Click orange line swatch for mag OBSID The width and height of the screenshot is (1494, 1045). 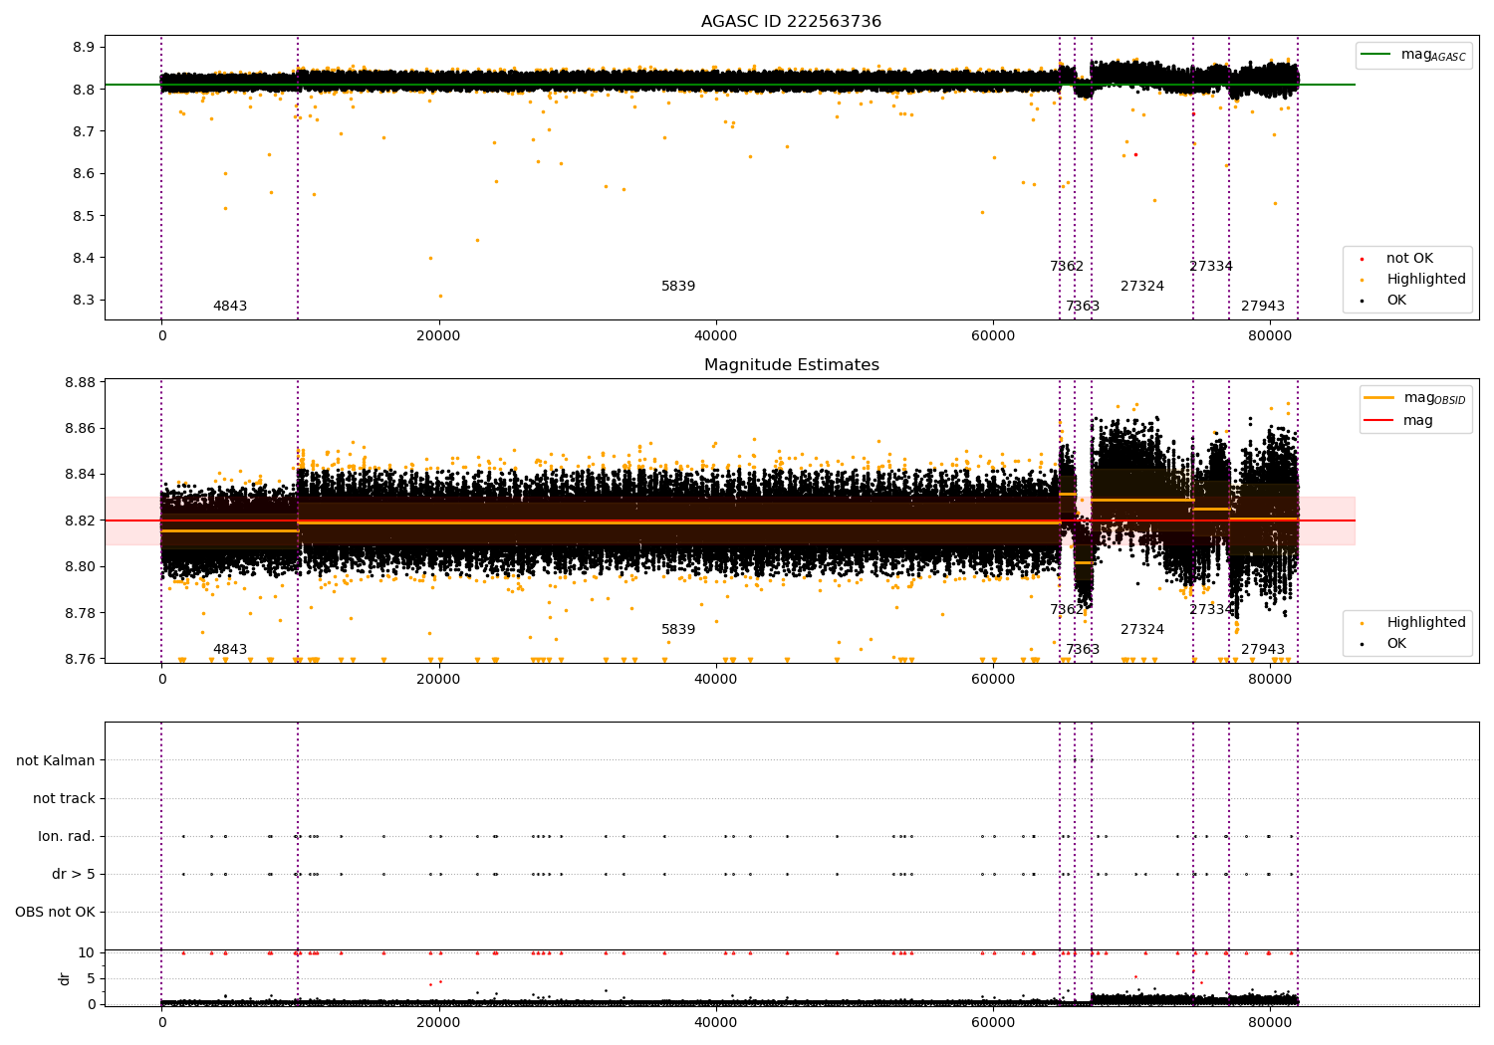[1379, 397]
